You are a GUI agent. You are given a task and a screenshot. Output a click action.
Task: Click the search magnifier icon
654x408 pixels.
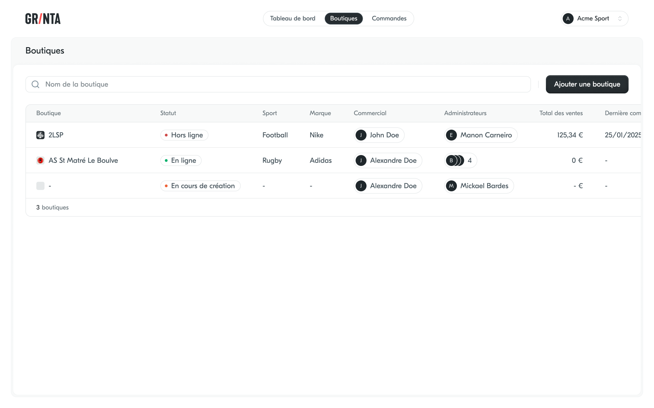tap(35, 84)
